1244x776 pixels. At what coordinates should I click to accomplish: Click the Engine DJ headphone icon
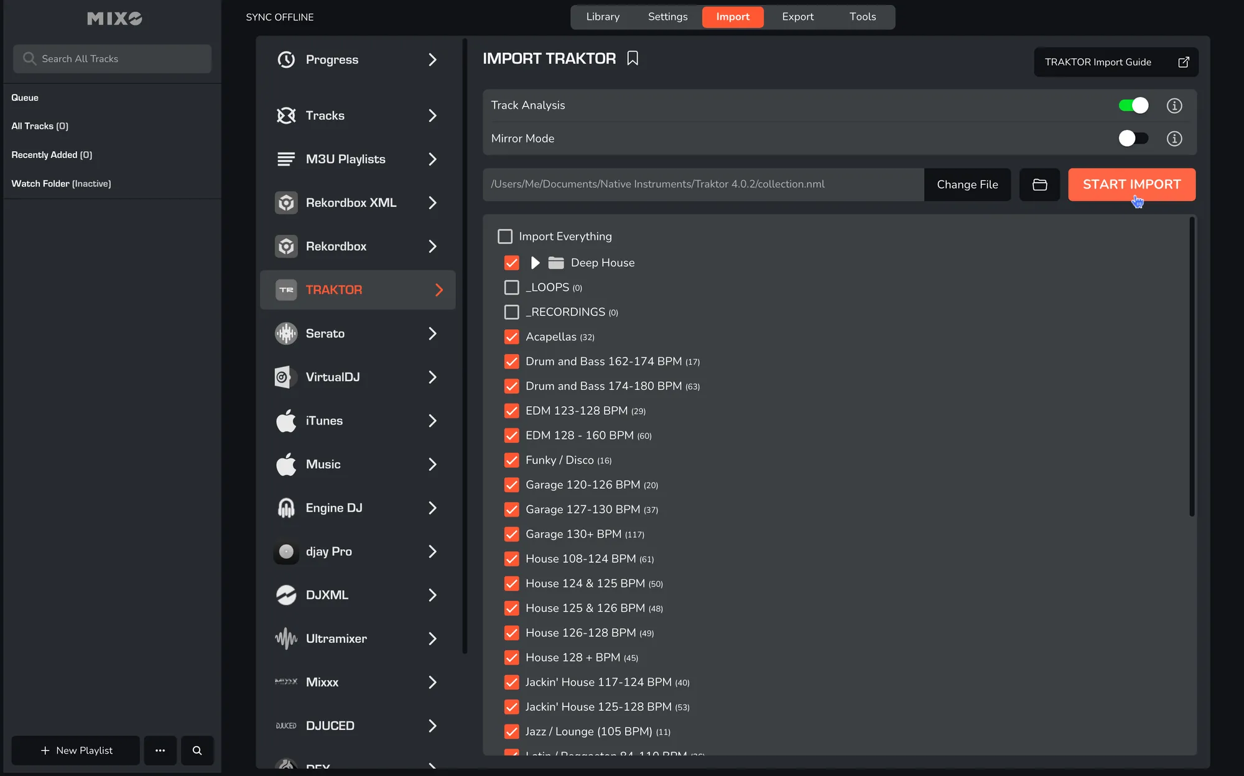point(286,508)
